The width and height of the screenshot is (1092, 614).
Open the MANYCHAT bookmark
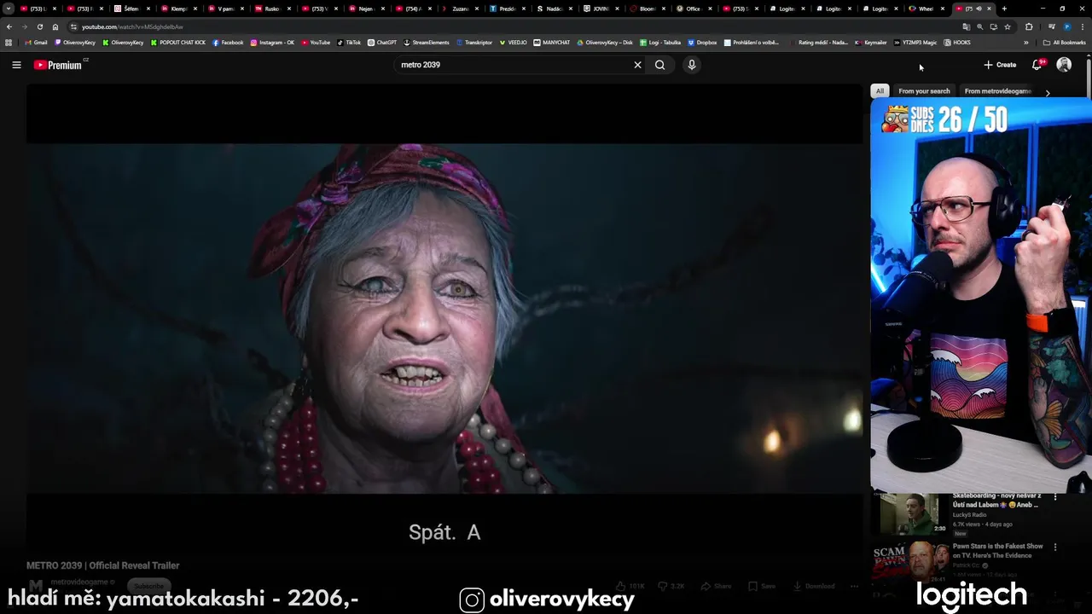click(x=552, y=43)
